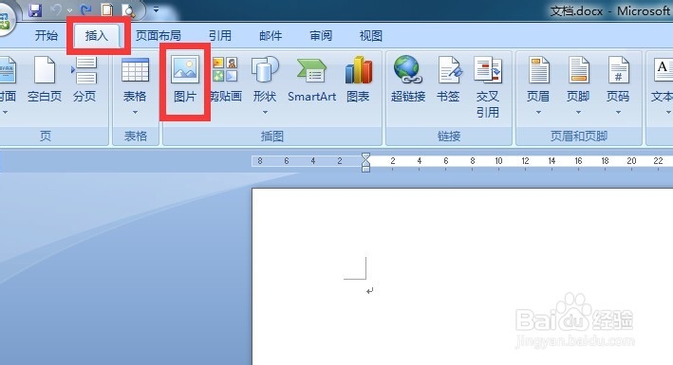Insert a cross-reference with 交叉引用
This screenshot has height=365, width=673.
pos(488,87)
